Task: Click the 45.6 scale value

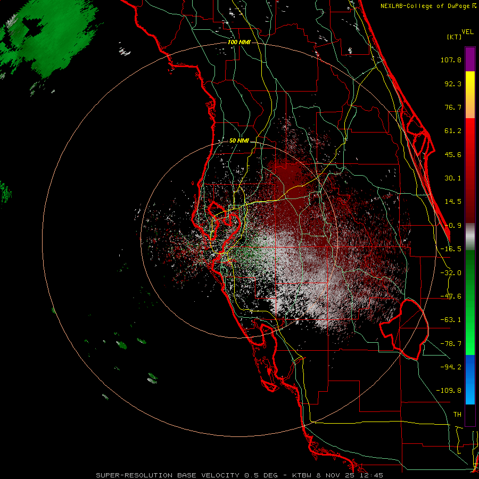Action: tap(453, 154)
